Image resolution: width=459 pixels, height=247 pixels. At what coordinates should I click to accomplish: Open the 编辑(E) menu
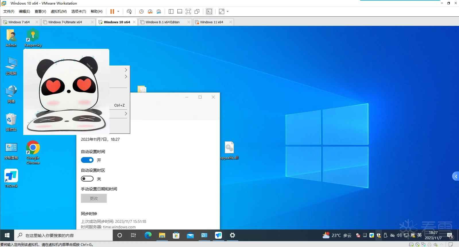[x=24, y=11]
